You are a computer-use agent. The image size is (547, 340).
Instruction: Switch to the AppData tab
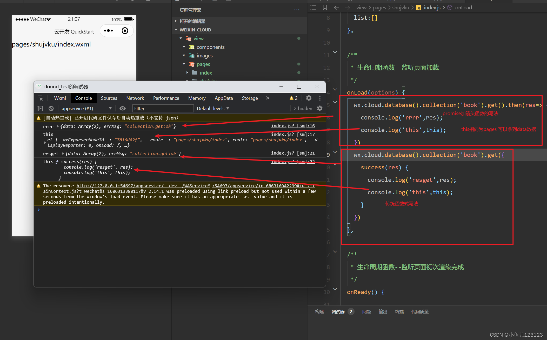click(x=223, y=98)
